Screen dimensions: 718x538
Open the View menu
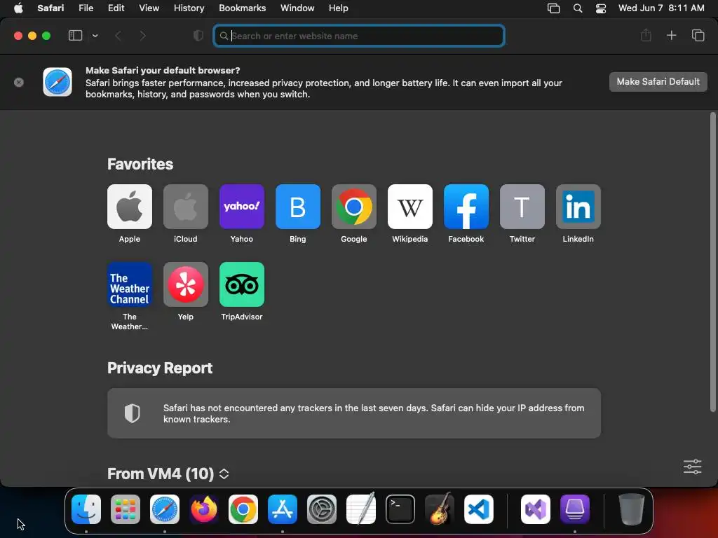pos(149,8)
